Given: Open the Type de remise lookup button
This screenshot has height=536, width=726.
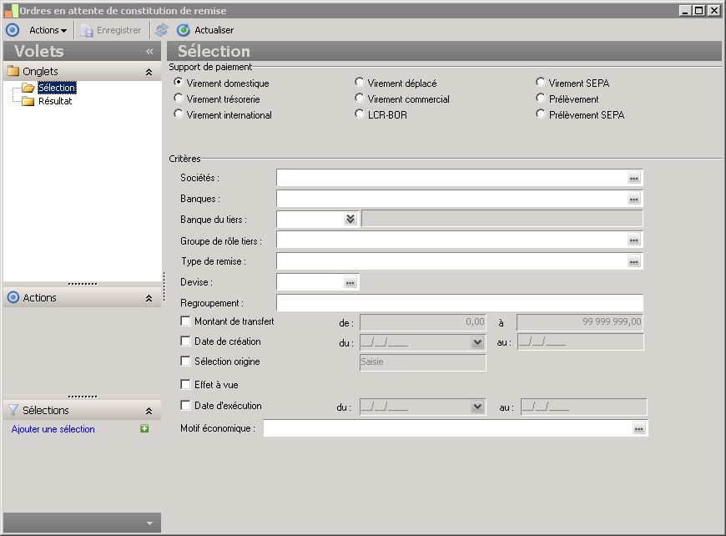Looking at the screenshot, I should click(x=634, y=261).
